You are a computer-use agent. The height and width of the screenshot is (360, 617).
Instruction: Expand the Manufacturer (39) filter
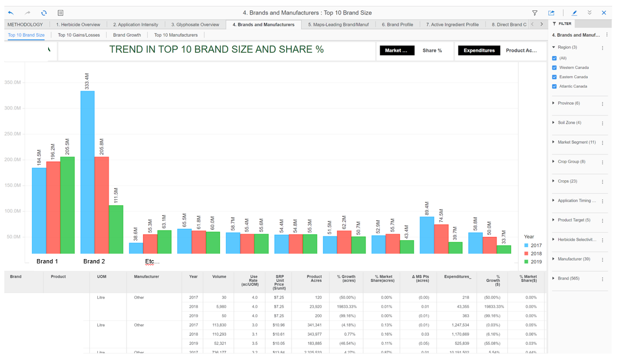pyautogui.click(x=554, y=259)
